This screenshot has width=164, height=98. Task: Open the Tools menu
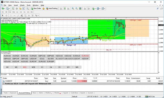pos(29,5)
